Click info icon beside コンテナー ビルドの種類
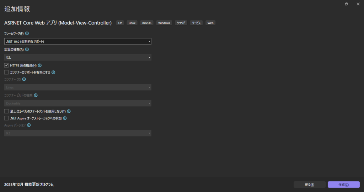The image size is (364, 192). tap(36, 95)
